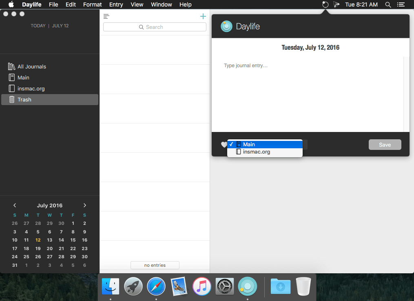Open the Edit menu
414x301 pixels.
click(71, 4)
